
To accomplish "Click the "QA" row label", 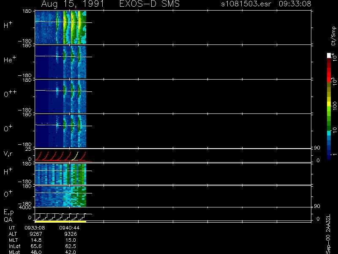I will pos(8,220).
